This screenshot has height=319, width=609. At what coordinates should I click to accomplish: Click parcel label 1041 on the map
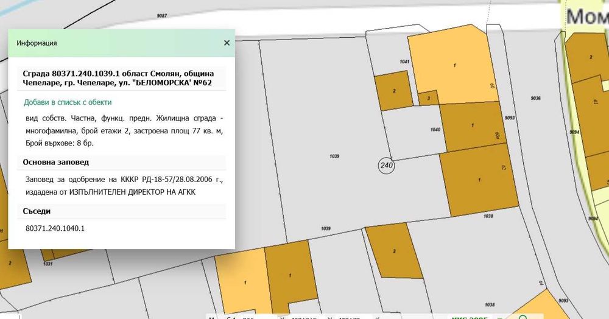404,61
